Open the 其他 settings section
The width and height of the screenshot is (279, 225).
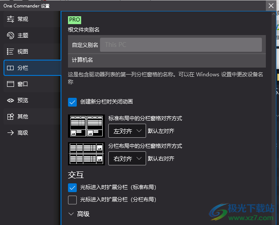coord(32,117)
